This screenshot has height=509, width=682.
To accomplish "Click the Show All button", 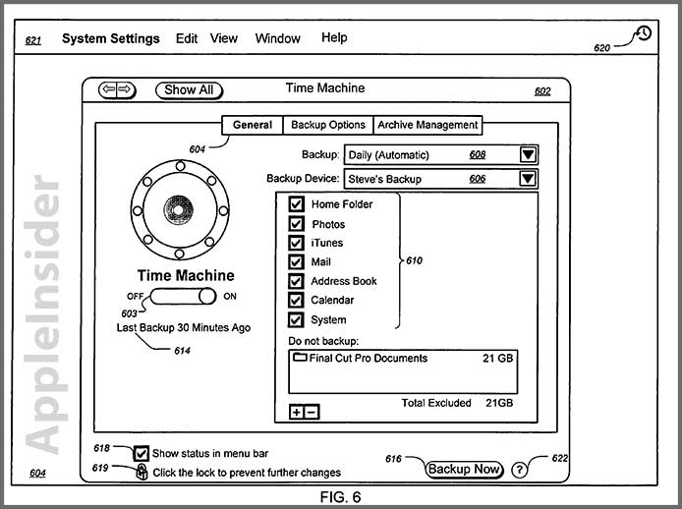I will pos(189,90).
